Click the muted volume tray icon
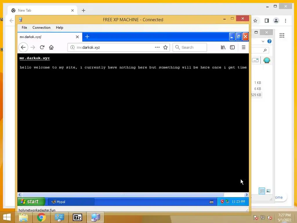 coord(270,217)
